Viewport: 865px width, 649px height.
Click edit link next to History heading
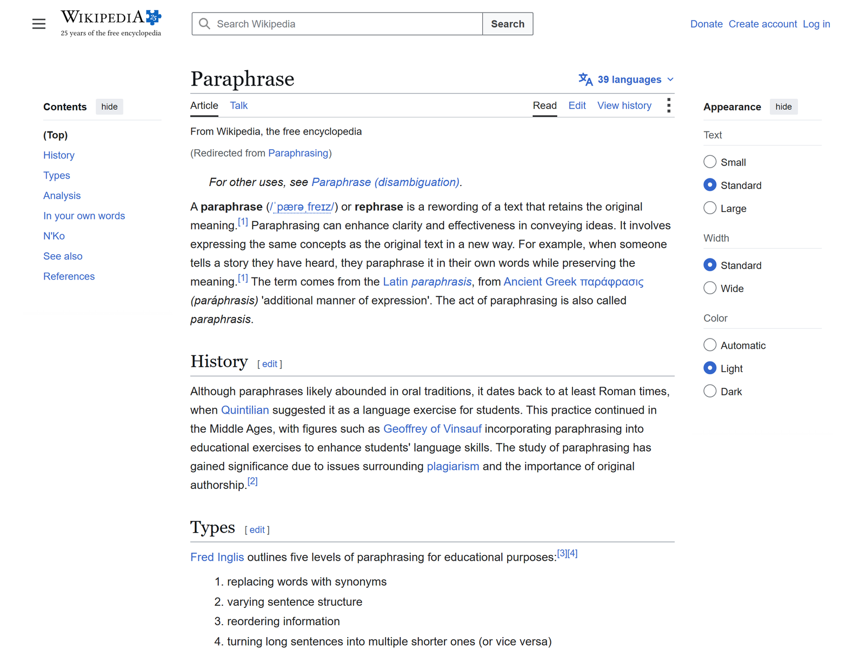coord(270,364)
